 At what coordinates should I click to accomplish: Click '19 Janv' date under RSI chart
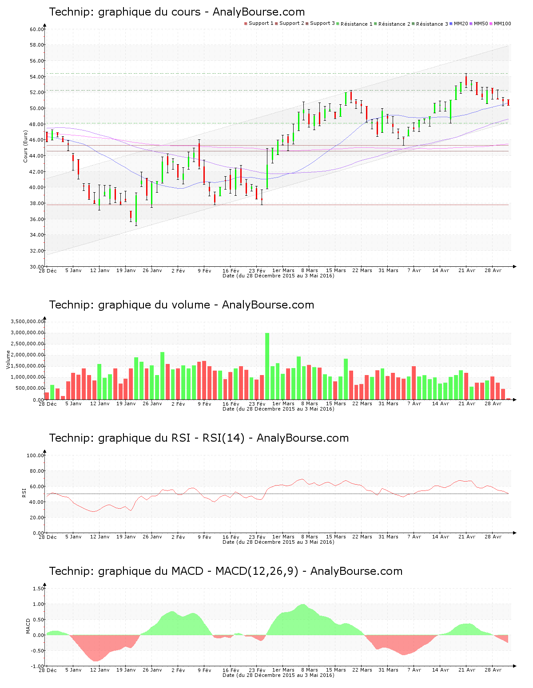coord(126,537)
